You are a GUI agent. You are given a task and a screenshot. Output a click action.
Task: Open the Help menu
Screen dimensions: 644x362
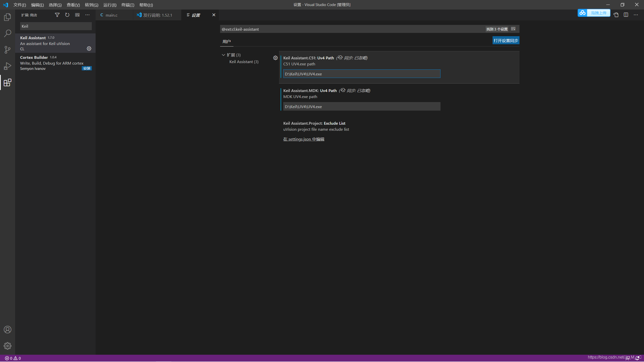146,5
